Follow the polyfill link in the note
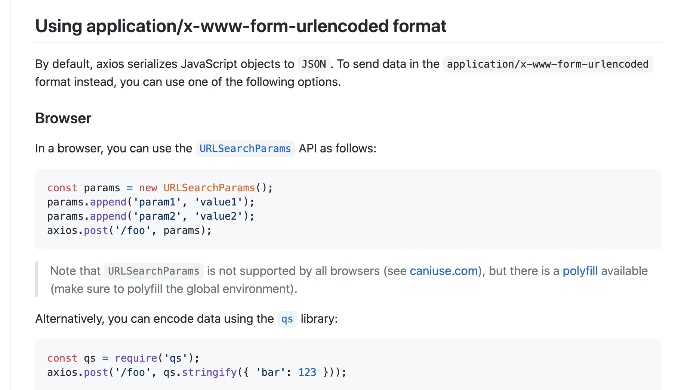The image size is (681, 390). click(x=580, y=271)
